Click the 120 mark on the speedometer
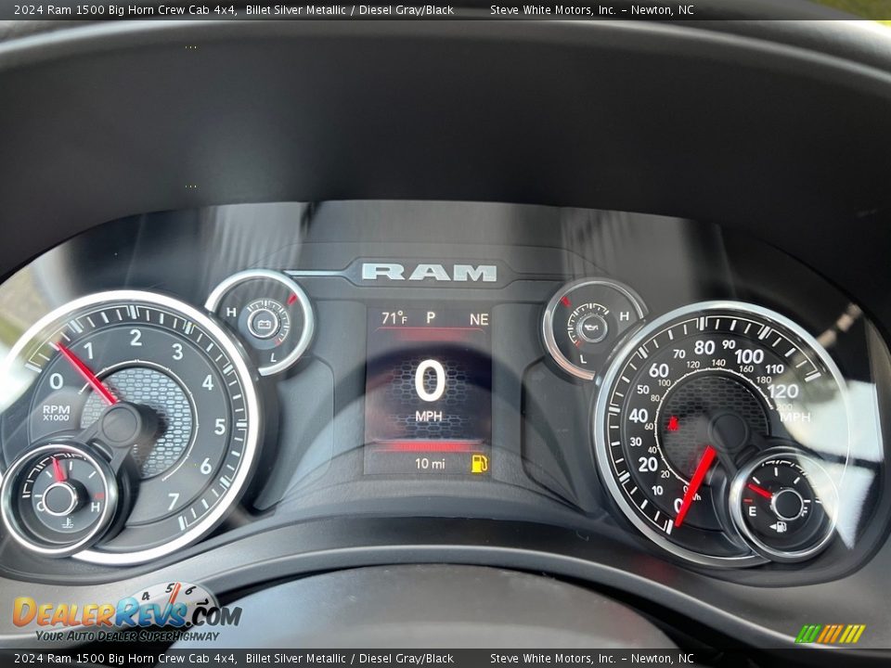891x668 pixels. tap(782, 392)
